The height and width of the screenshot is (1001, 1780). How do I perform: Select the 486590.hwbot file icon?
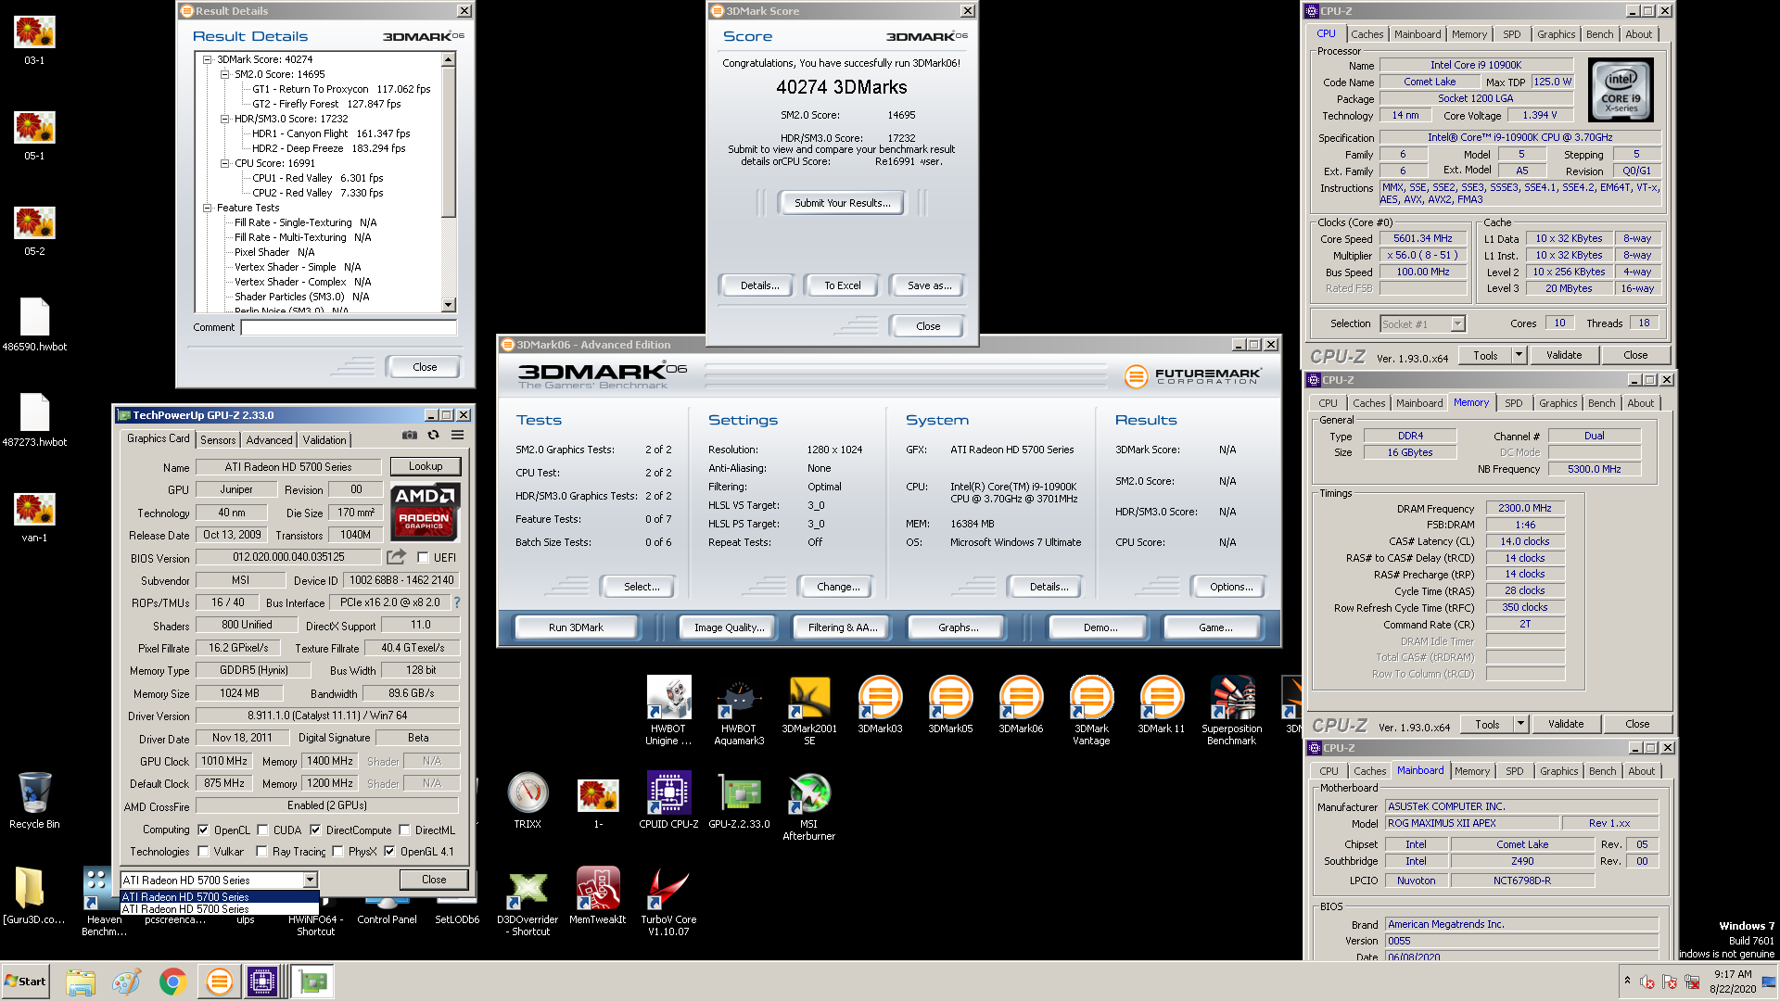click(x=34, y=324)
